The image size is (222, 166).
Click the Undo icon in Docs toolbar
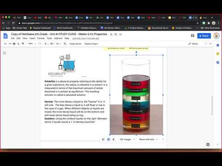(x=6, y=44)
